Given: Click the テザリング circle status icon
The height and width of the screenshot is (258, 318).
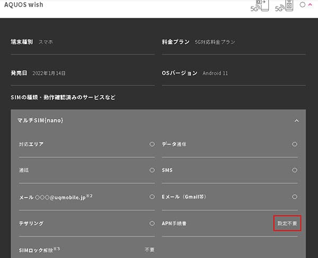Looking at the screenshot, I should pyautogui.click(x=152, y=223).
